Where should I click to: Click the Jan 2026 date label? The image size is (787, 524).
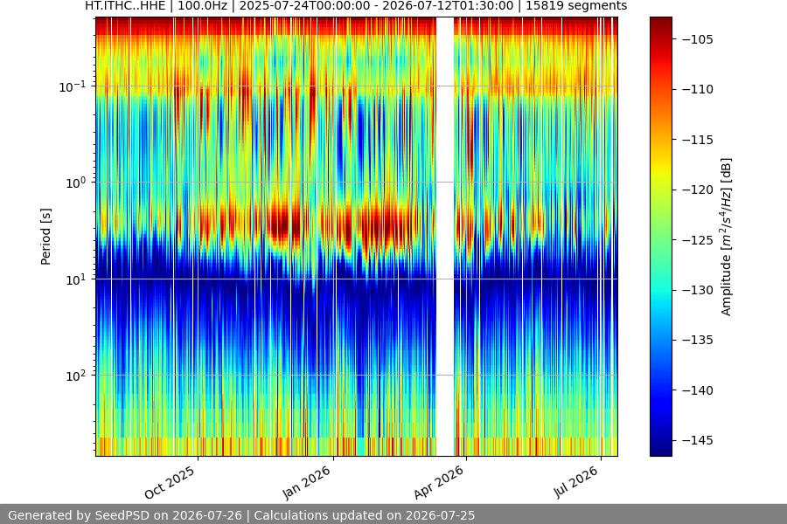pyautogui.click(x=306, y=482)
